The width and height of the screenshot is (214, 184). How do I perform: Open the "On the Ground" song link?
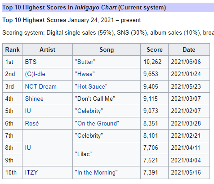[x=97, y=123]
